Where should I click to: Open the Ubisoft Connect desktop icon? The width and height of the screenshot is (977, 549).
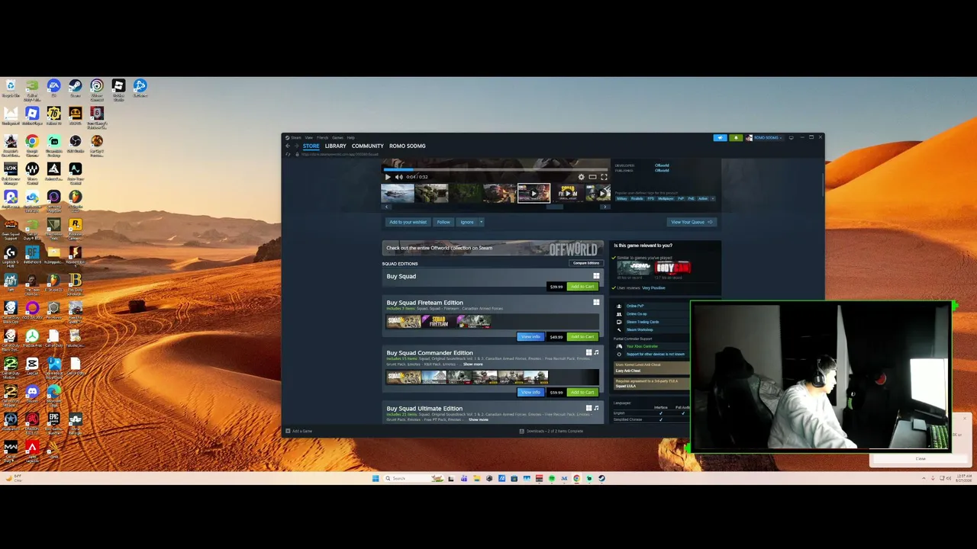point(96,88)
